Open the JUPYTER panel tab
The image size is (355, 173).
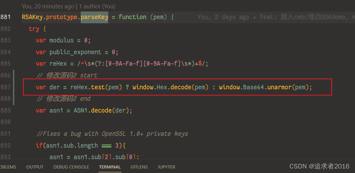tap(166, 167)
